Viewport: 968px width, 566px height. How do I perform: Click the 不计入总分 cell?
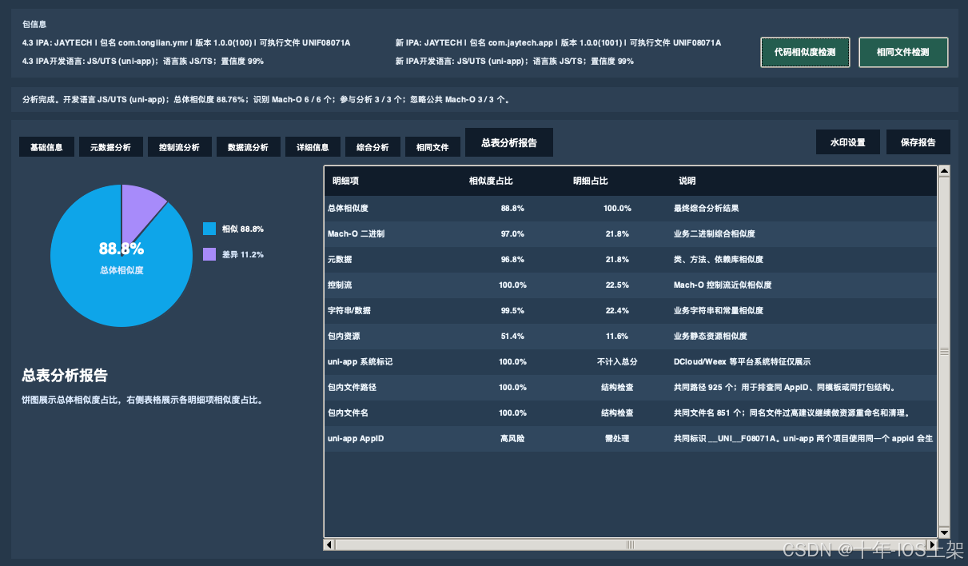[617, 361]
